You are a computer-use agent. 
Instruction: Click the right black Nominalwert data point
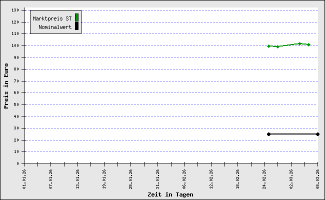click(317, 134)
